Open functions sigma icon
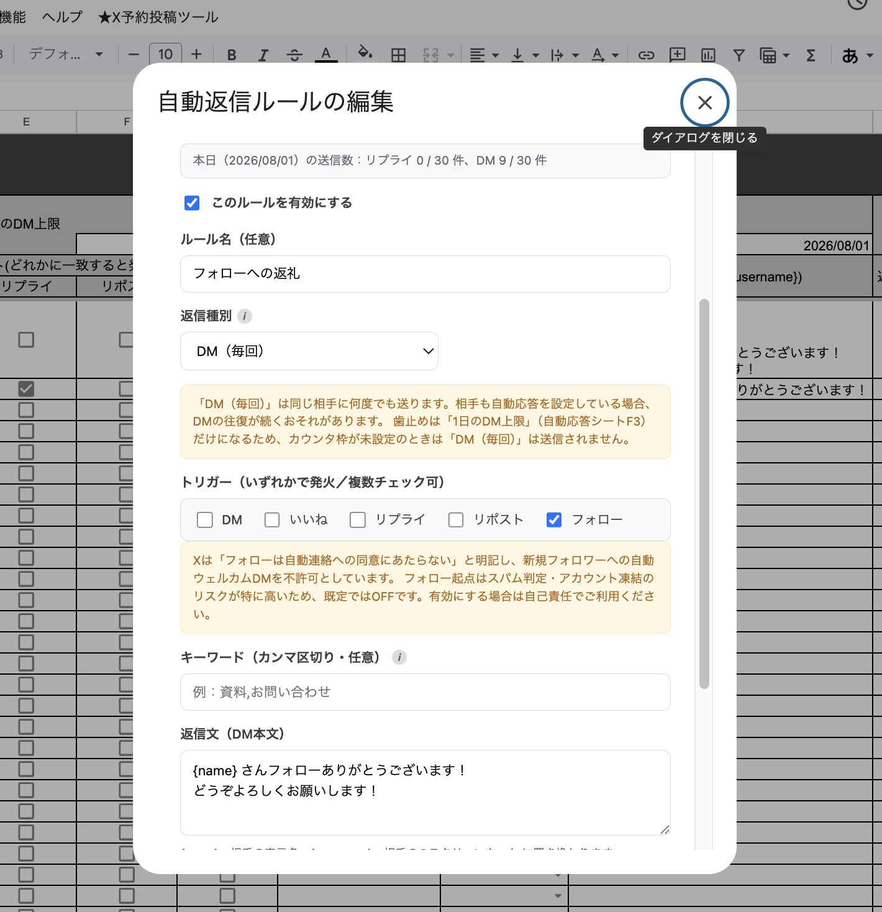Image resolution: width=882 pixels, height=912 pixels. coord(811,55)
